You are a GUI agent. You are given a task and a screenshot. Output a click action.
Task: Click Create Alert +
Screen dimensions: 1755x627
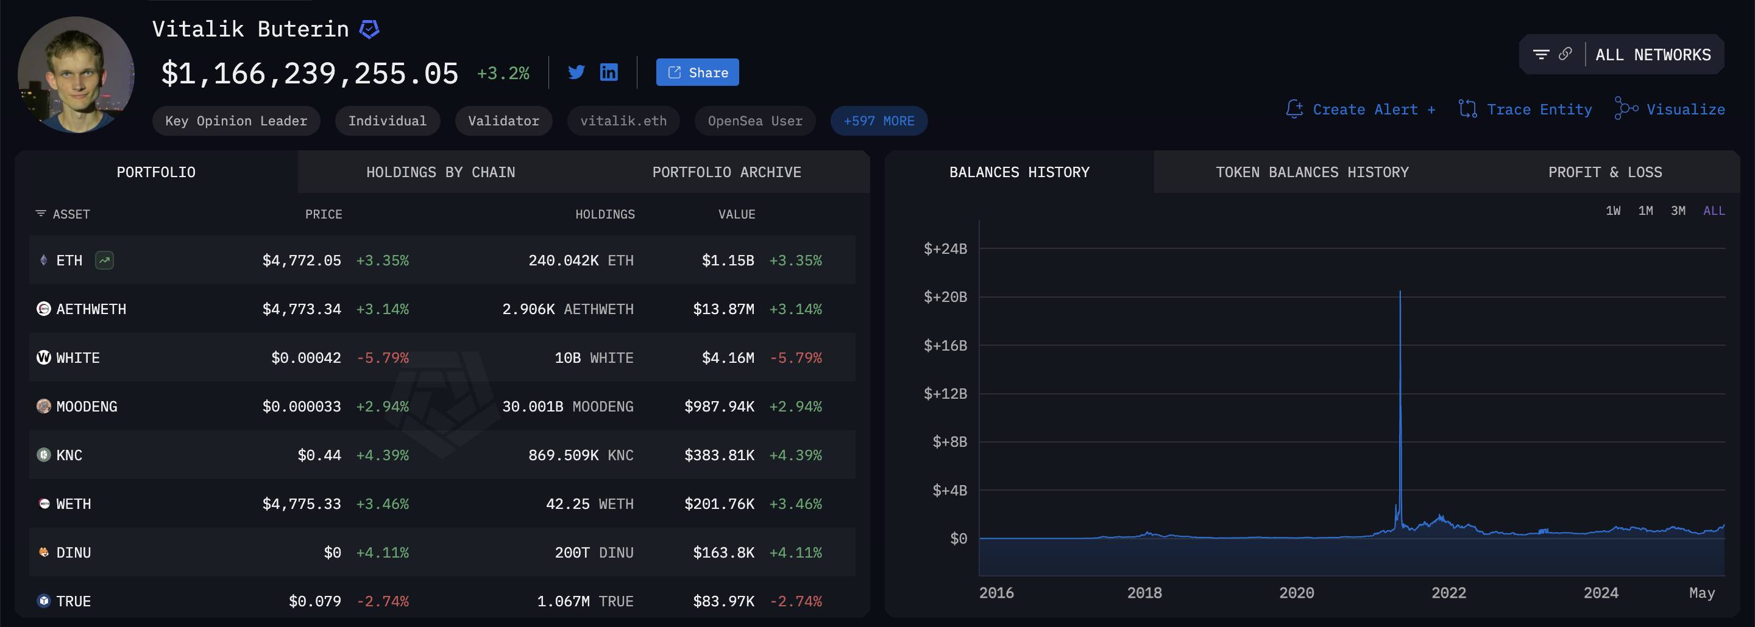click(x=1374, y=110)
